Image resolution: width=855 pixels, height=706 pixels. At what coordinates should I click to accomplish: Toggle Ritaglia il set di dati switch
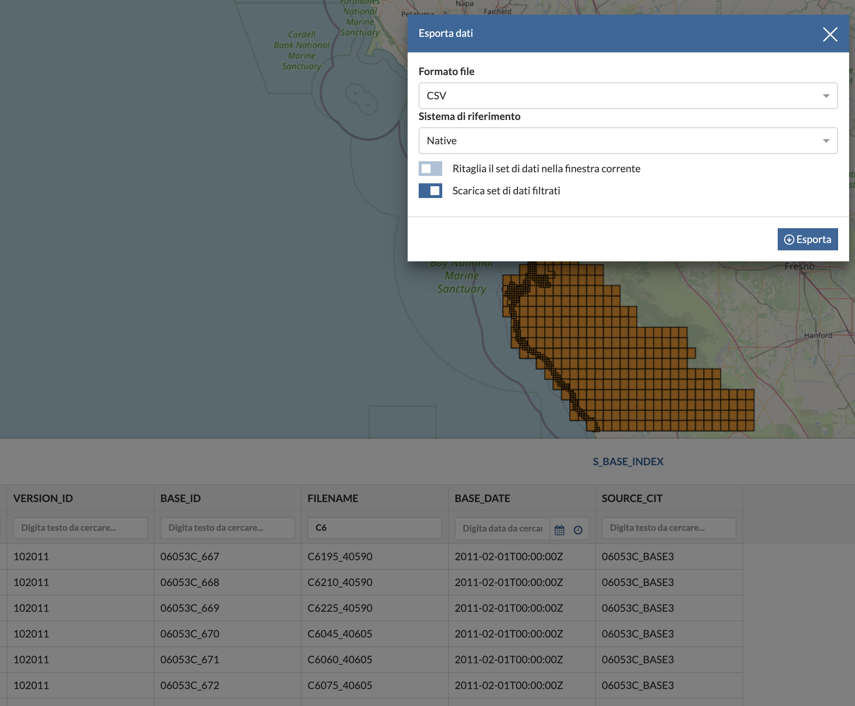430,168
